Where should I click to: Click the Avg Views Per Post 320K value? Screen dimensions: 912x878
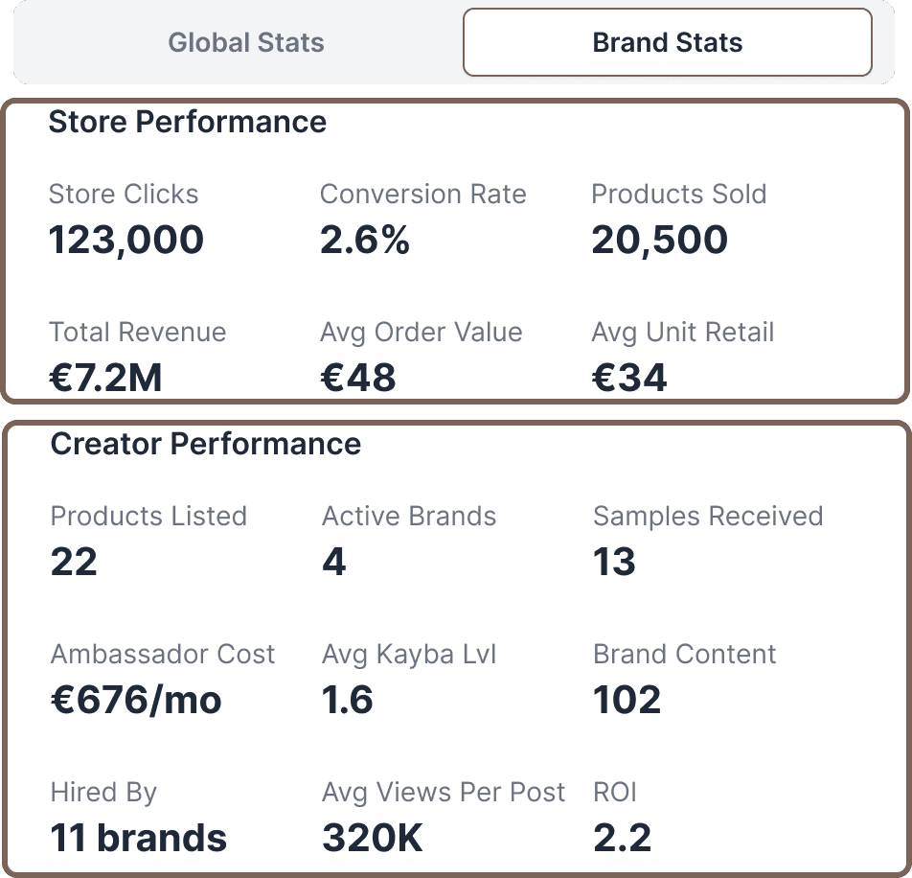[372, 838]
